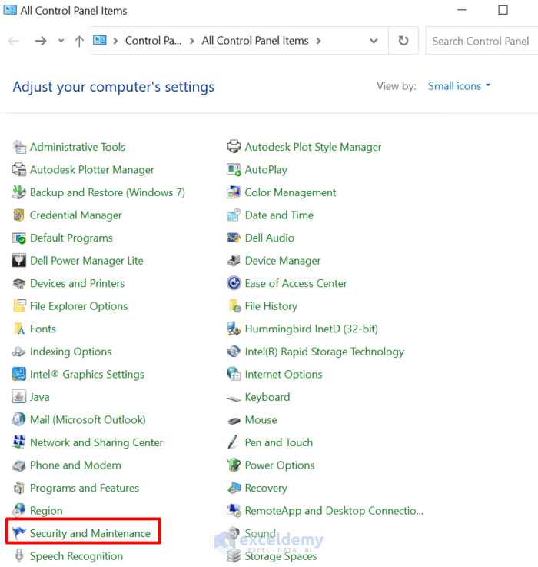
Task: Click the Power Options icon
Action: (x=234, y=465)
